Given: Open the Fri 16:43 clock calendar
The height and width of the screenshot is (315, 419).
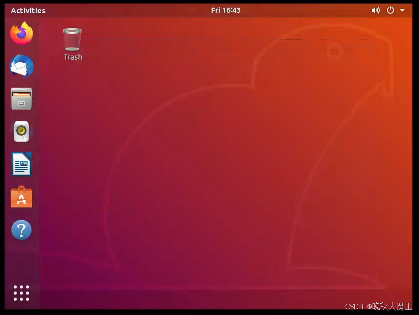Looking at the screenshot, I should pos(226,10).
